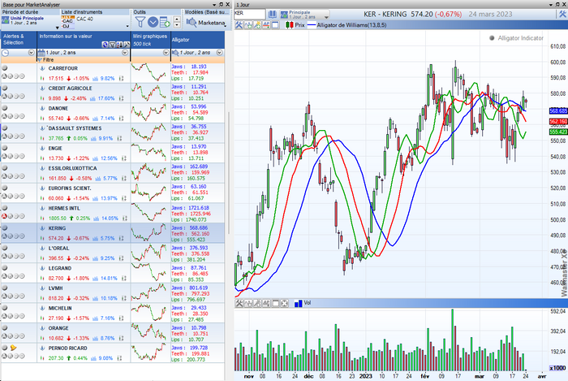
Task: Select the Mini graphiques column header
Action: point(151,40)
